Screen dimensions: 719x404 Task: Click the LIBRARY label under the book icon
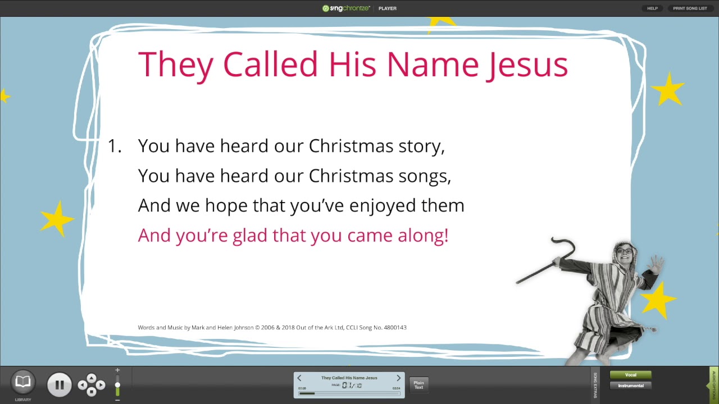[23, 400]
